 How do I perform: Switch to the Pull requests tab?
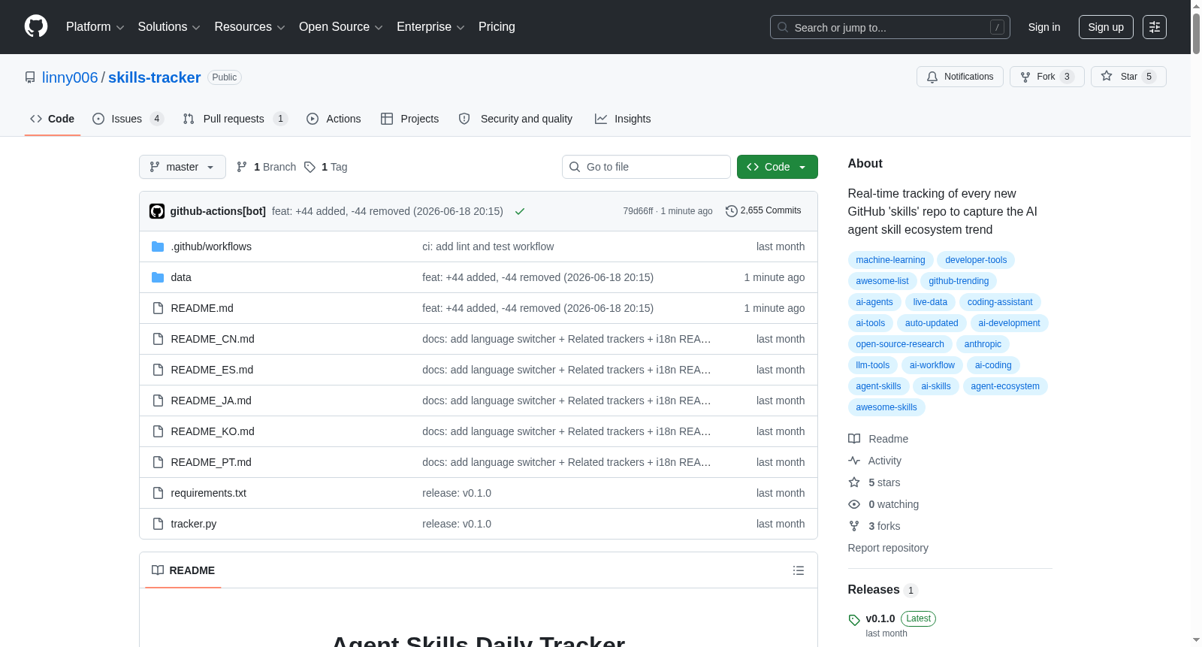[235, 119]
